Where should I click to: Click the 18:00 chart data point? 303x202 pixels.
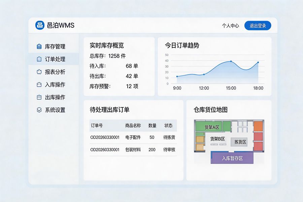[x=258, y=62]
